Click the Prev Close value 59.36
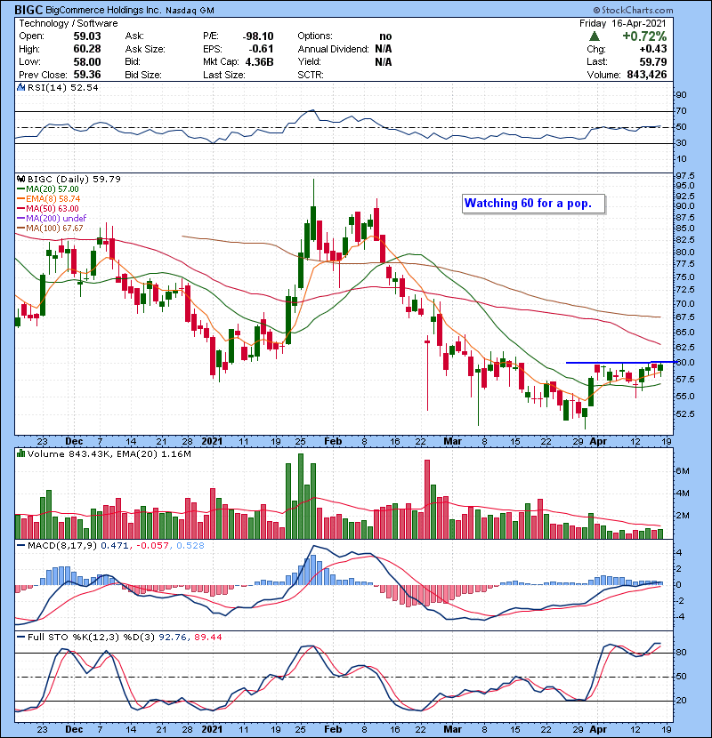 [x=87, y=75]
